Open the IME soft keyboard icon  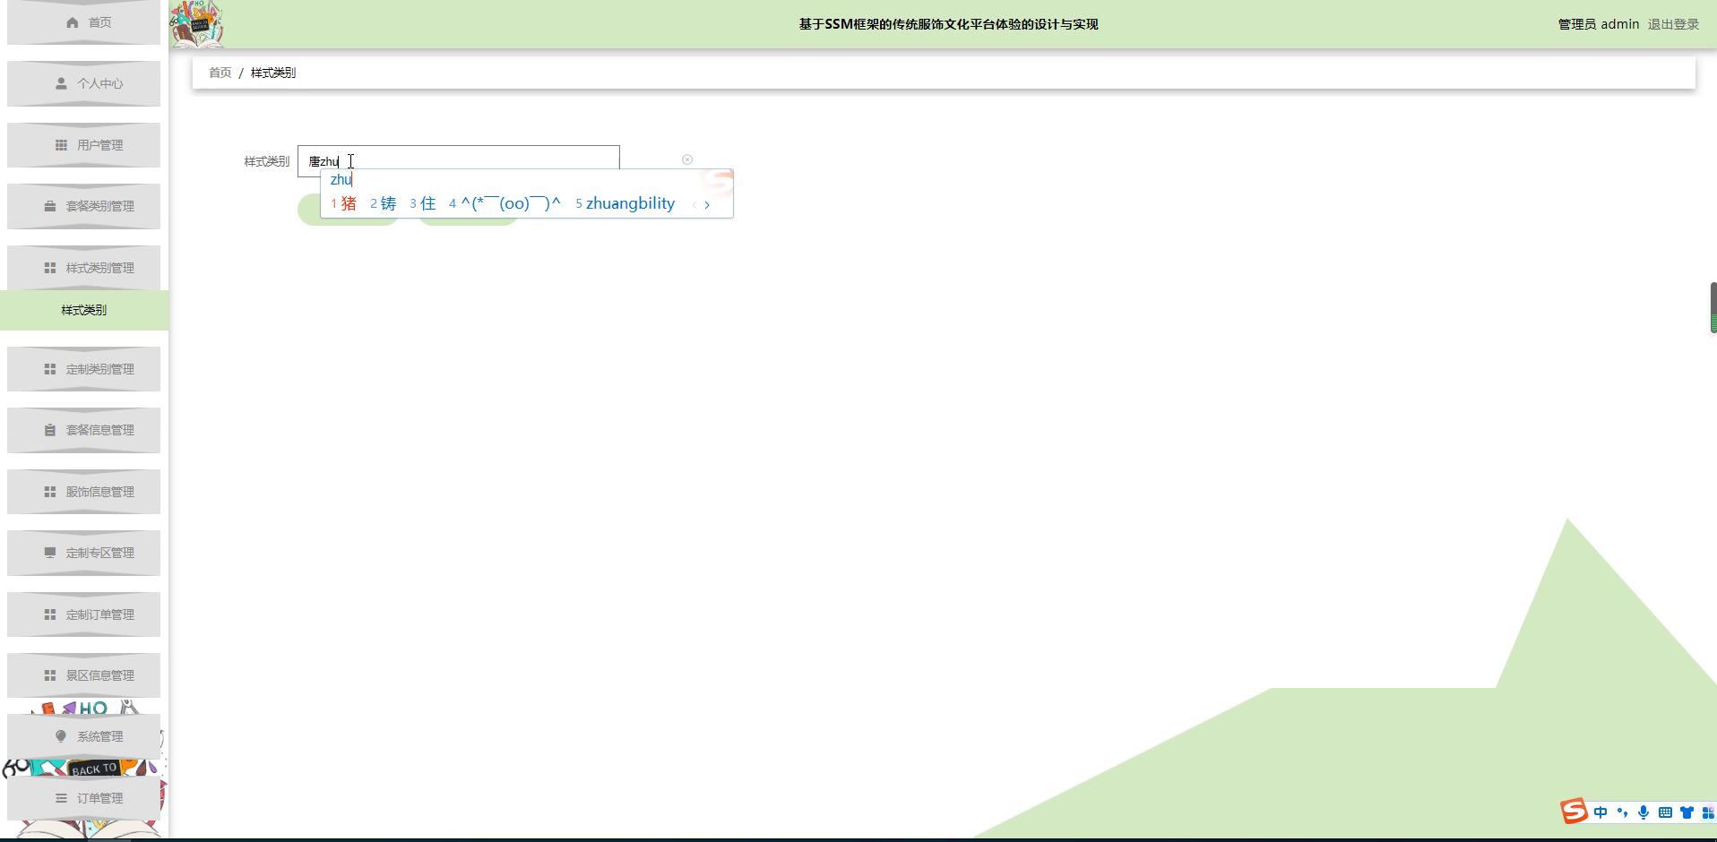pos(1665,812)
